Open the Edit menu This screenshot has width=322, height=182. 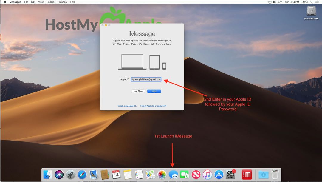(x=33, y=2)
